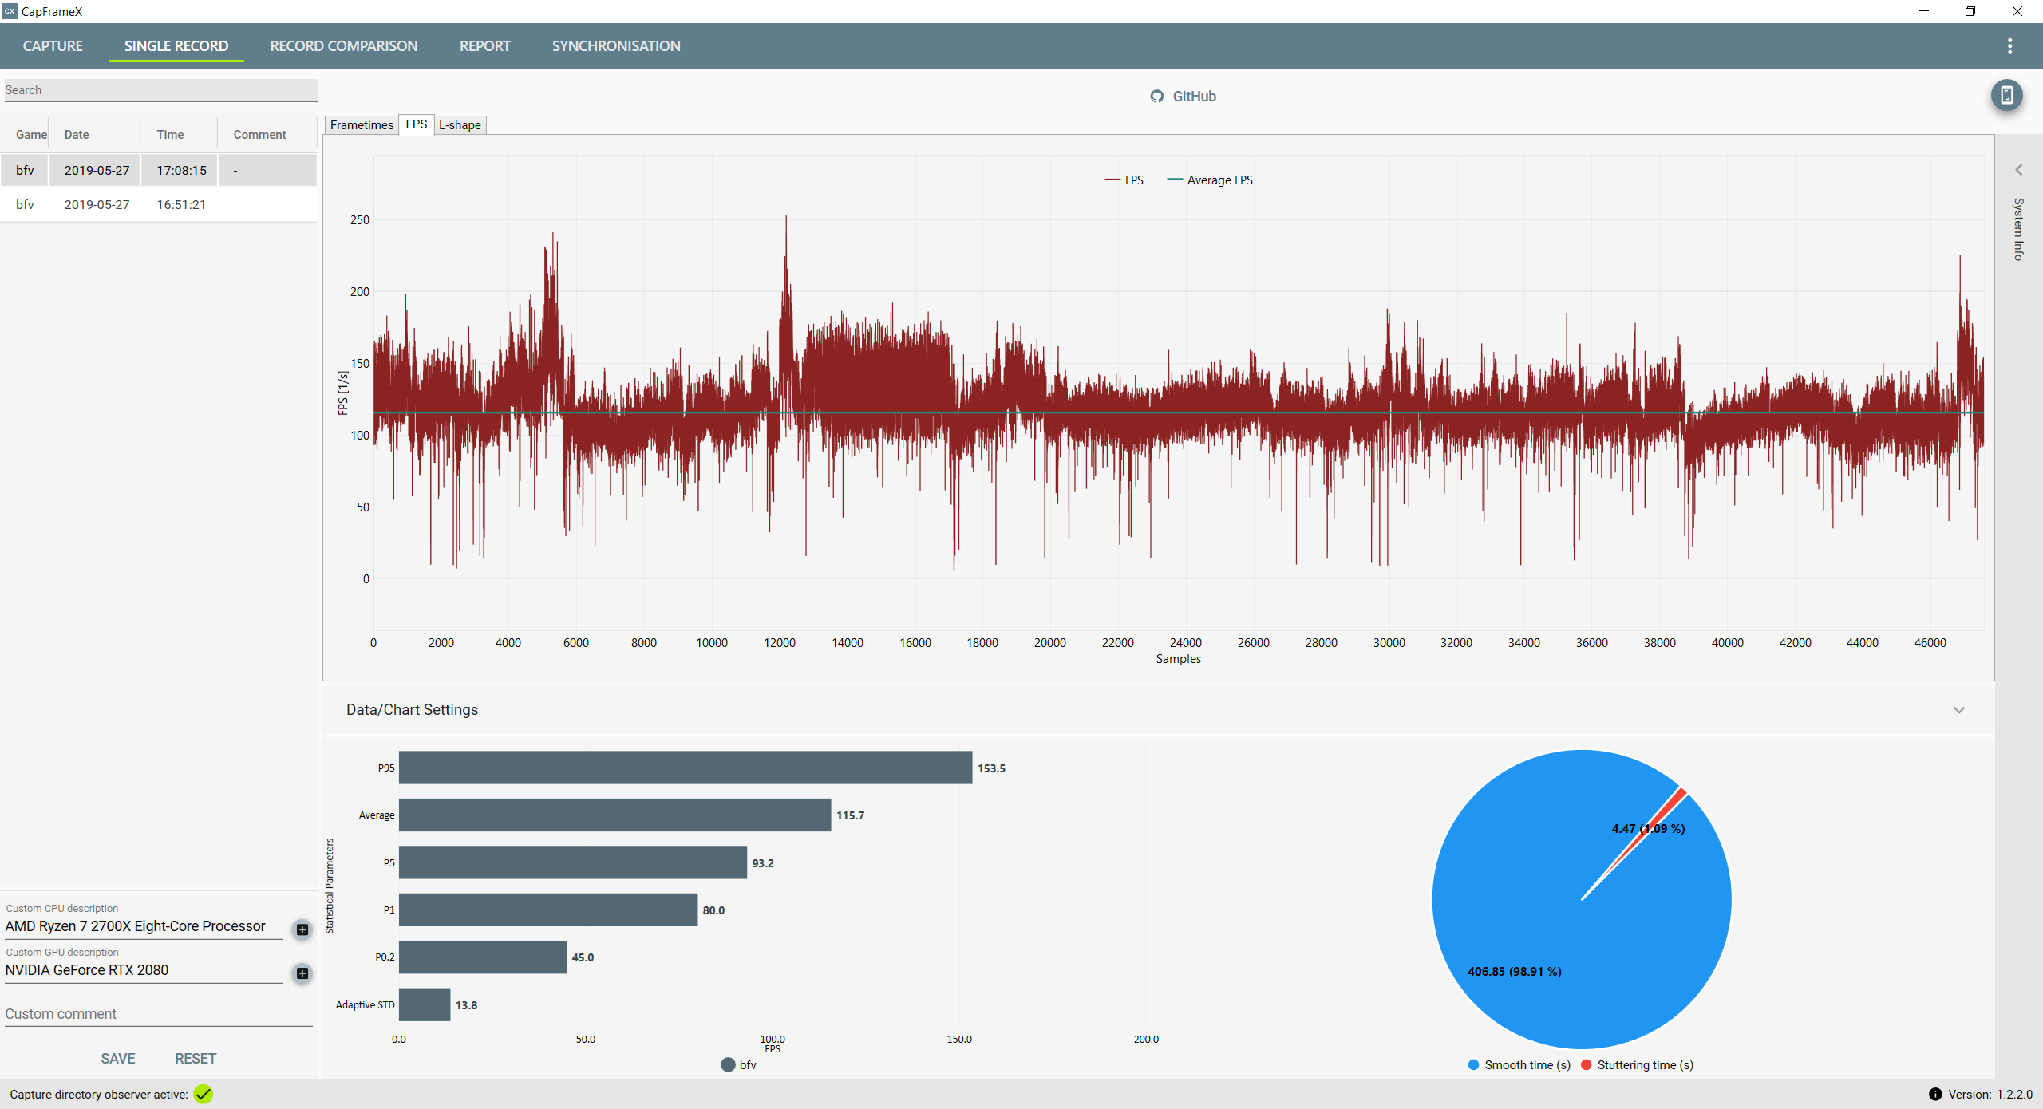Click the version info icon
Screen dimensions: 2043x1109
pos(1935,1095)
